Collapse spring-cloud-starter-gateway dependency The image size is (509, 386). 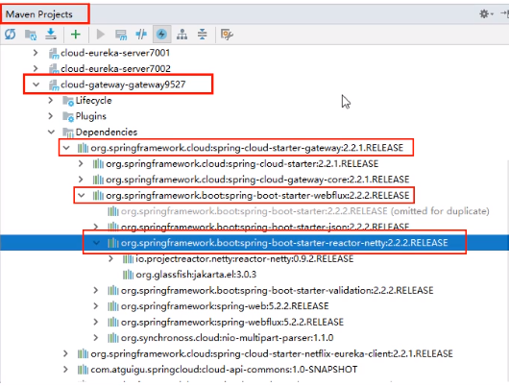pos(66,148)
